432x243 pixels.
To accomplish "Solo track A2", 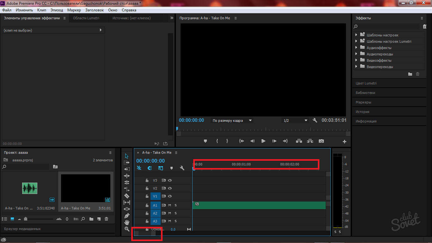I will tap(176, 213).
